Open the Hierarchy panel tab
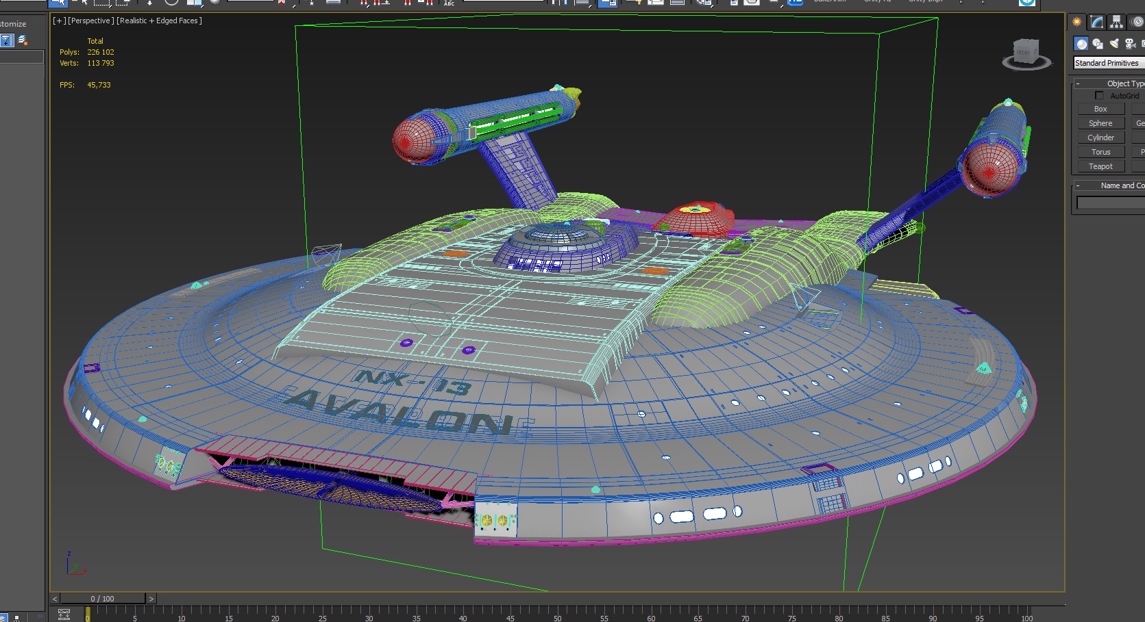Viewport: 1145px width, 622px height. point(1117,22)
